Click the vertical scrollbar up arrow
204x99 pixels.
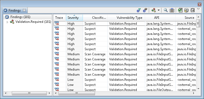[x=198, y=17]
